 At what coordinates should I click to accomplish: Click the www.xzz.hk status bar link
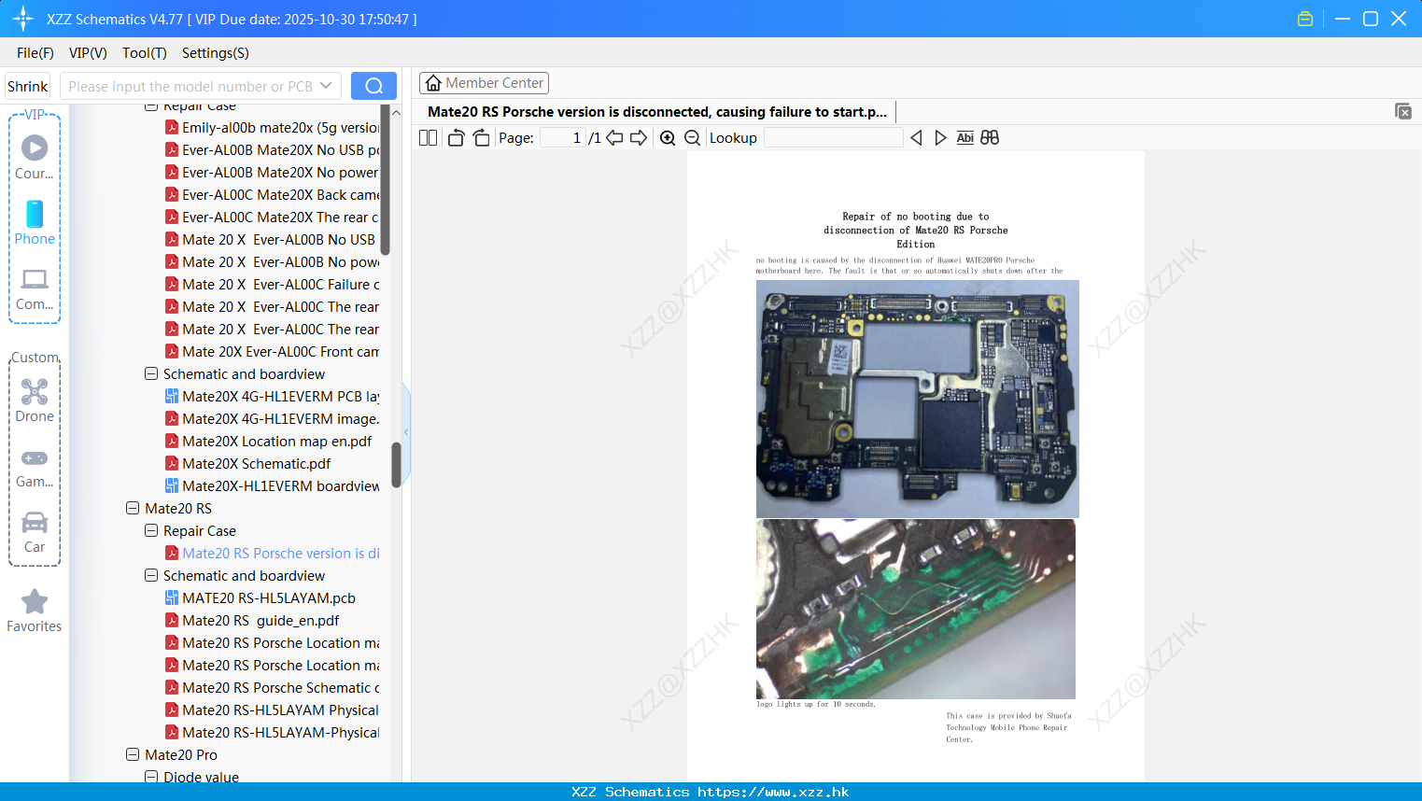pos(773,792)
